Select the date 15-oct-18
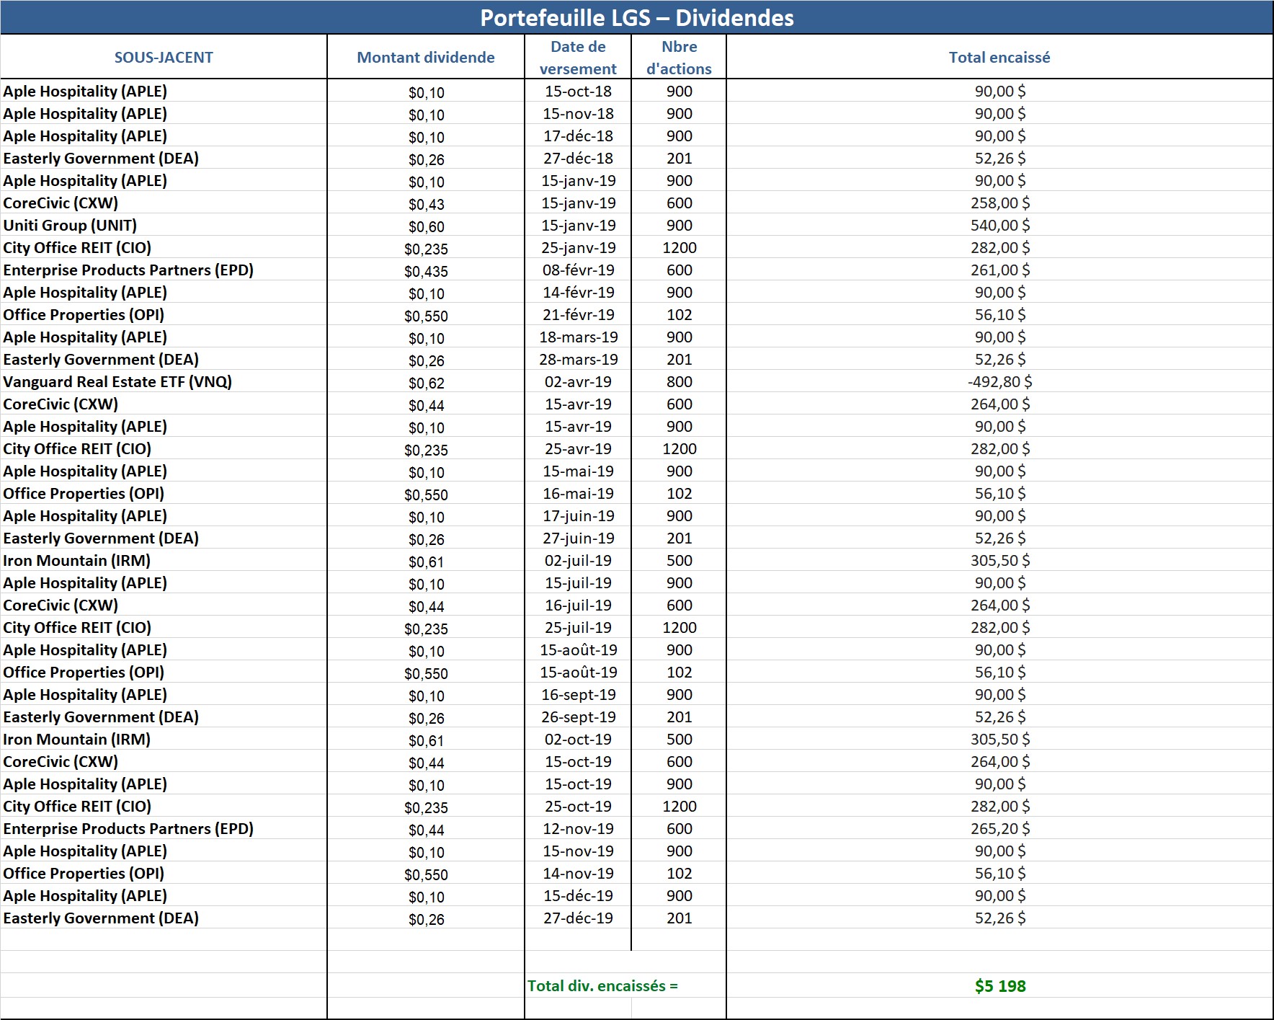This screenshot has height=1020, width=1274. (578, 92)
